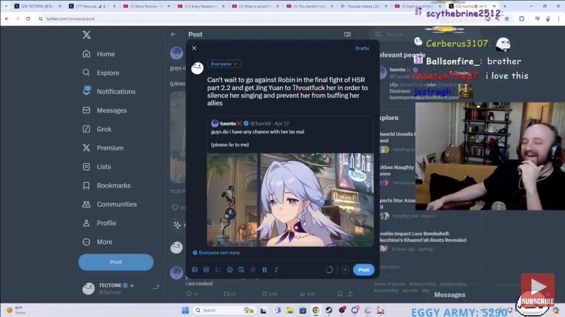Screen dimensions: 565x317
Task: Open Steam from taskbar
Action: click(x=329, y=310)
